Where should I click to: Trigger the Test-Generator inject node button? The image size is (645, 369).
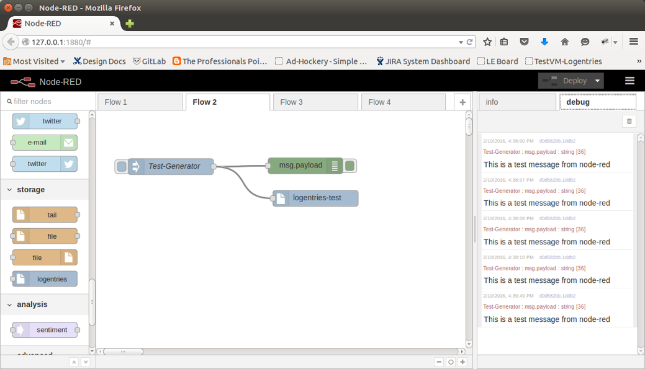tap(122, 166)
